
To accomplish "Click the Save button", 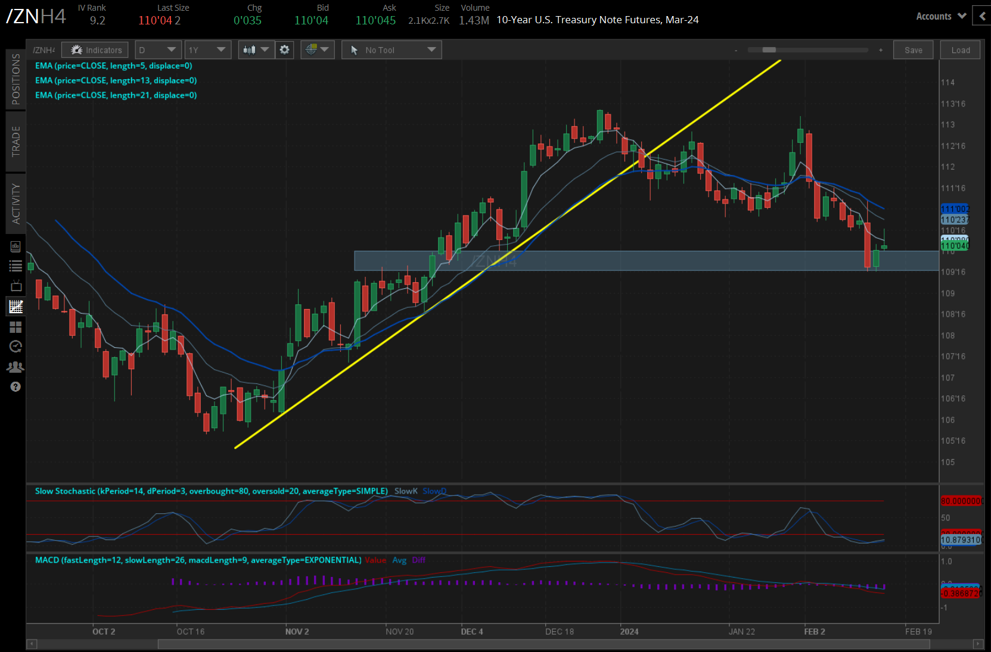I will [x=913, y=49].
